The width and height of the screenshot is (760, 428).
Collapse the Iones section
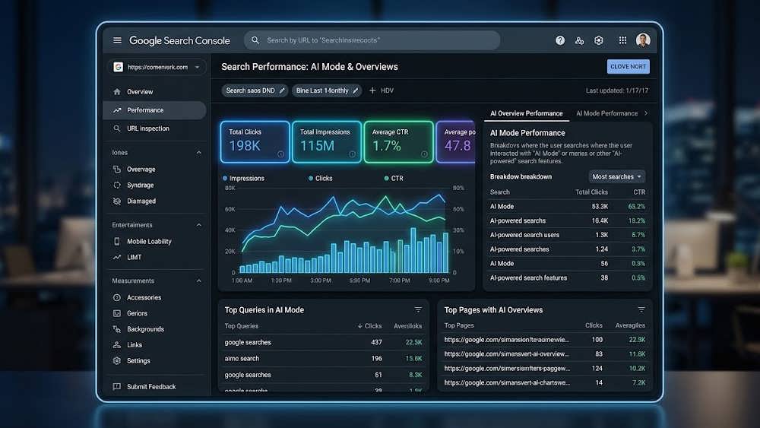pos(198,153)
